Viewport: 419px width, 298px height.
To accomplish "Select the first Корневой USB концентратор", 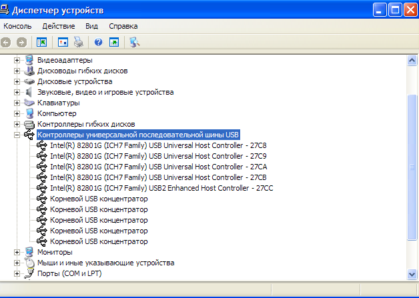I will pos(99,199).
